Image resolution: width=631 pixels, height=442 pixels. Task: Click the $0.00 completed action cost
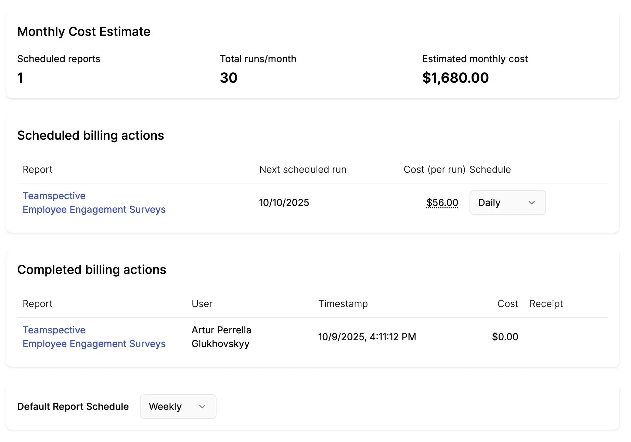[505, 337]
